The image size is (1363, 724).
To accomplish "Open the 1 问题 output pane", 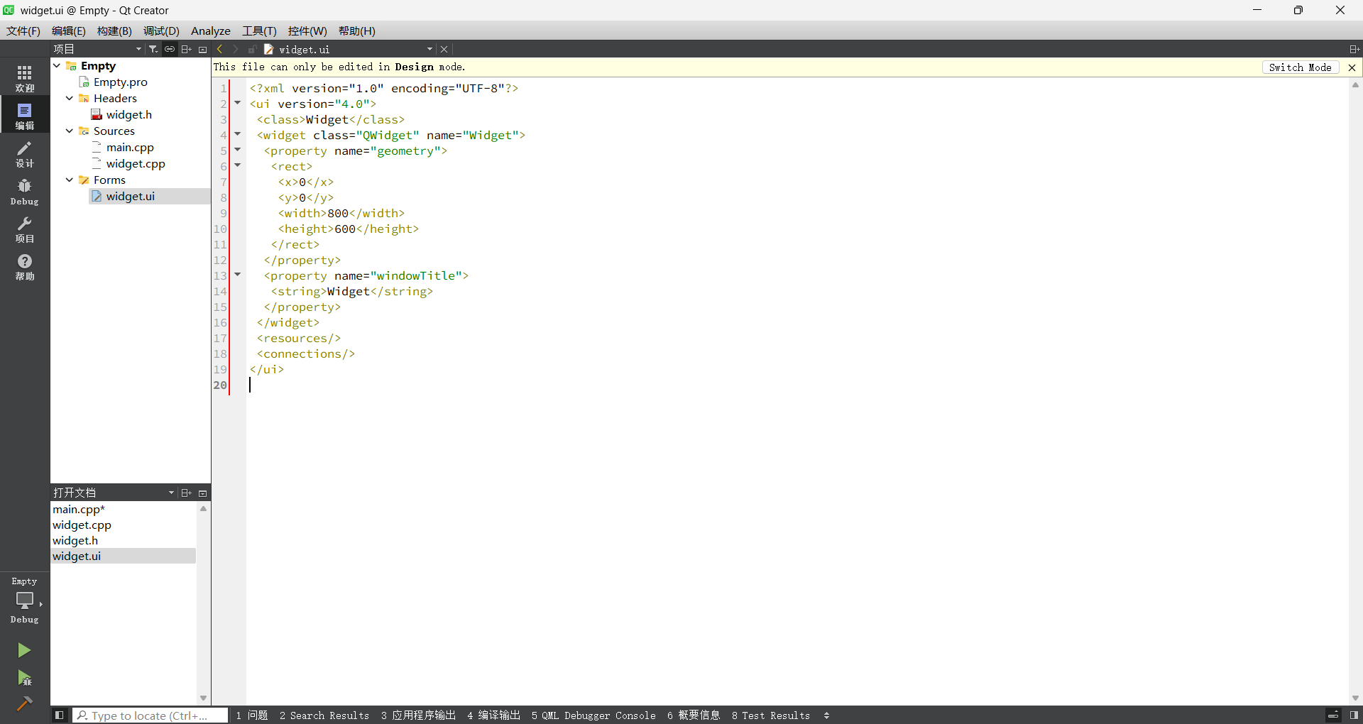I will tap(252, 715).
